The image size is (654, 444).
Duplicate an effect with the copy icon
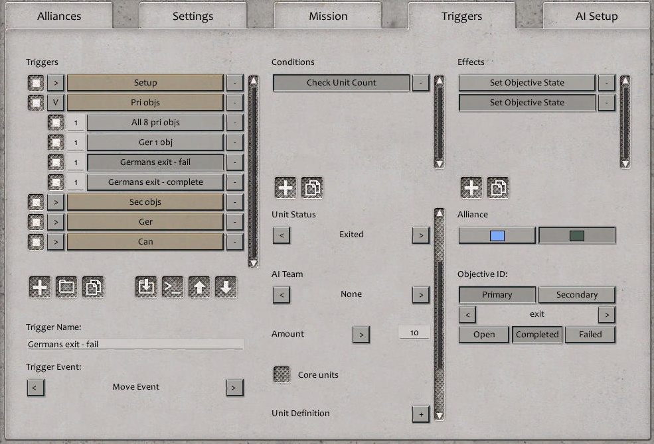point(497,188)
